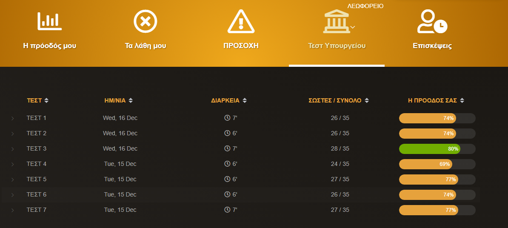Click the person with clock visits icon
508x228 pixels.
[x=432, y=21]
